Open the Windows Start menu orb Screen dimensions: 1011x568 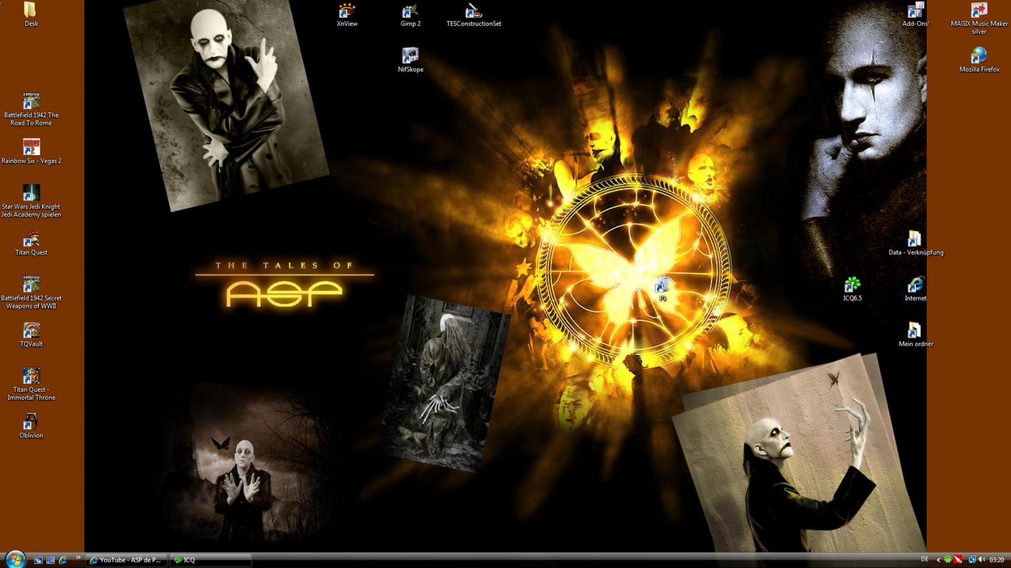point(14,559)
